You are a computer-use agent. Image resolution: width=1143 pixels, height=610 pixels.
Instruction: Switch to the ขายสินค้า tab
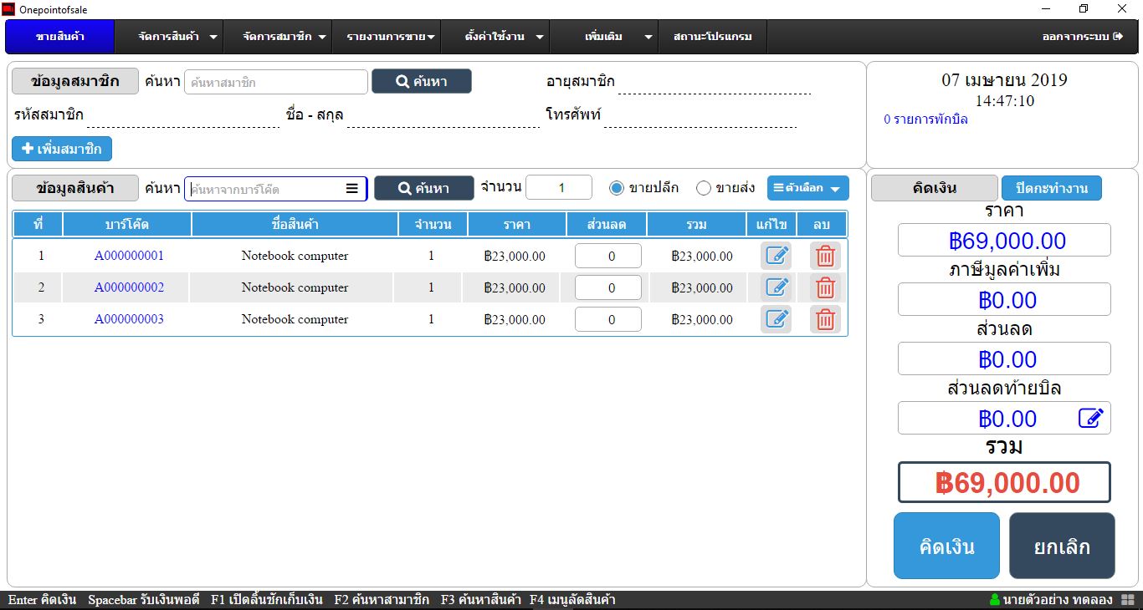pos(59,37)
